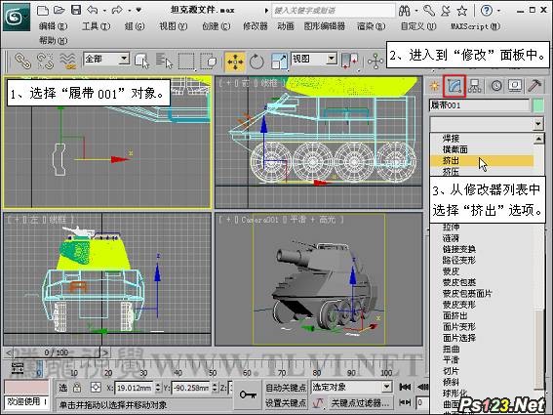Switch to the Hierarchy panel tab
The width and height of the screenshot is (553, 415).
(x=475, y=86)
